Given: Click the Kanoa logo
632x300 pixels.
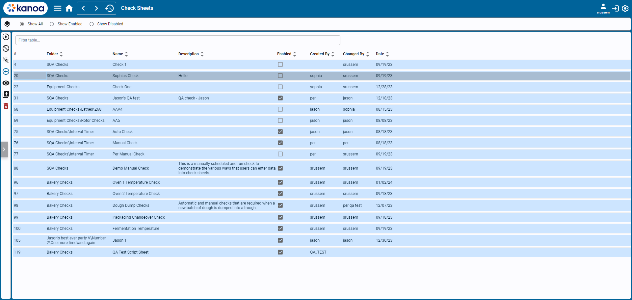Looking at the screenshot, I should [25, 8].
